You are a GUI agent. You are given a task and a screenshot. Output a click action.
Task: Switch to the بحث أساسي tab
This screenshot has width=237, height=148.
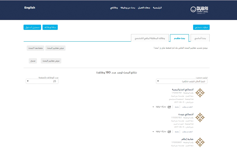pyautogui.click(x=201, y=38)
